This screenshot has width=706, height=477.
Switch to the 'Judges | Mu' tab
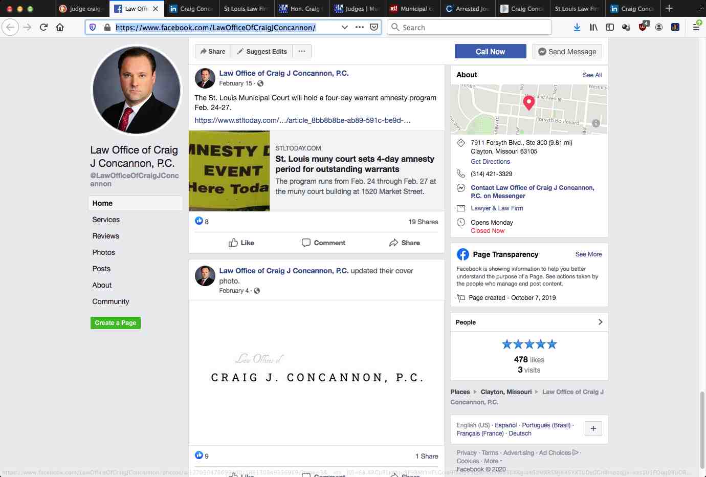pos(357,9)
